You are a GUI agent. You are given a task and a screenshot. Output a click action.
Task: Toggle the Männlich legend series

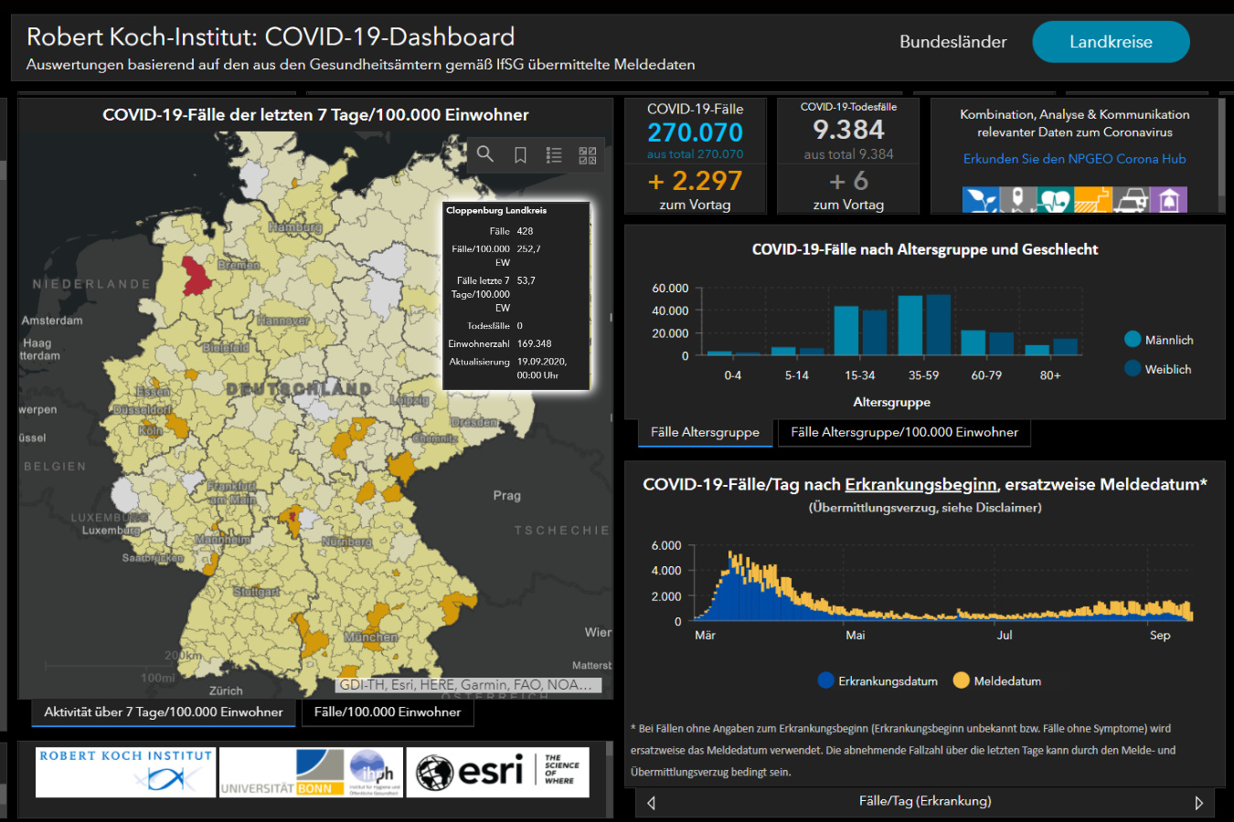click(1159, 340)
